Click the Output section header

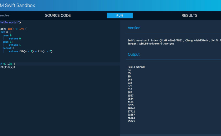134,54
